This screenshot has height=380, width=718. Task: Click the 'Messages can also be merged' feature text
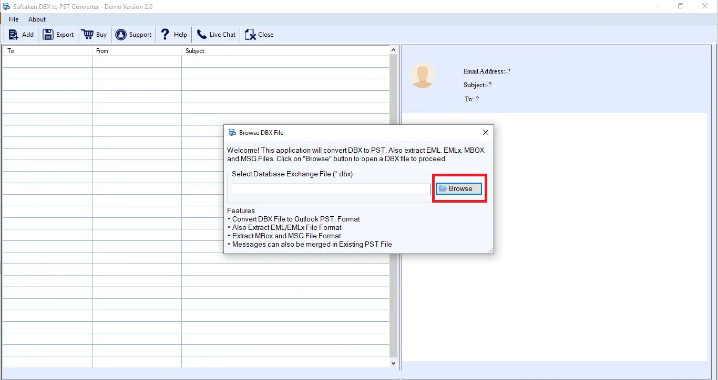(x=312, y=244)
